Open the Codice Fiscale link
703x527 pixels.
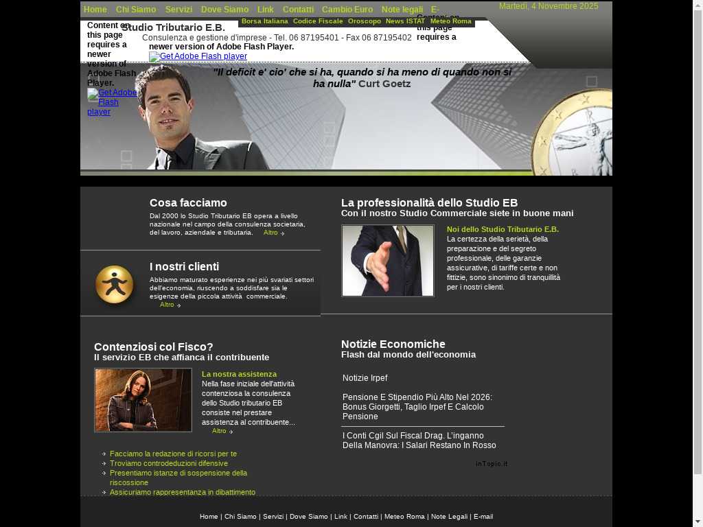(318, 21)
